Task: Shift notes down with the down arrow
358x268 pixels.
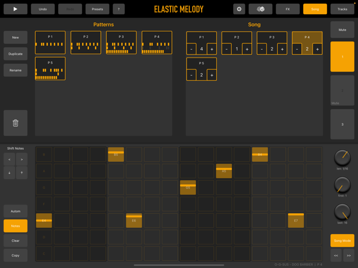Action: [9, 173]
